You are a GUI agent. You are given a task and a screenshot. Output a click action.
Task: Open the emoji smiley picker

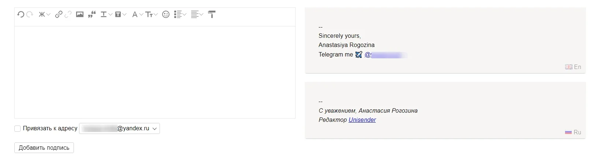(166, 15)
